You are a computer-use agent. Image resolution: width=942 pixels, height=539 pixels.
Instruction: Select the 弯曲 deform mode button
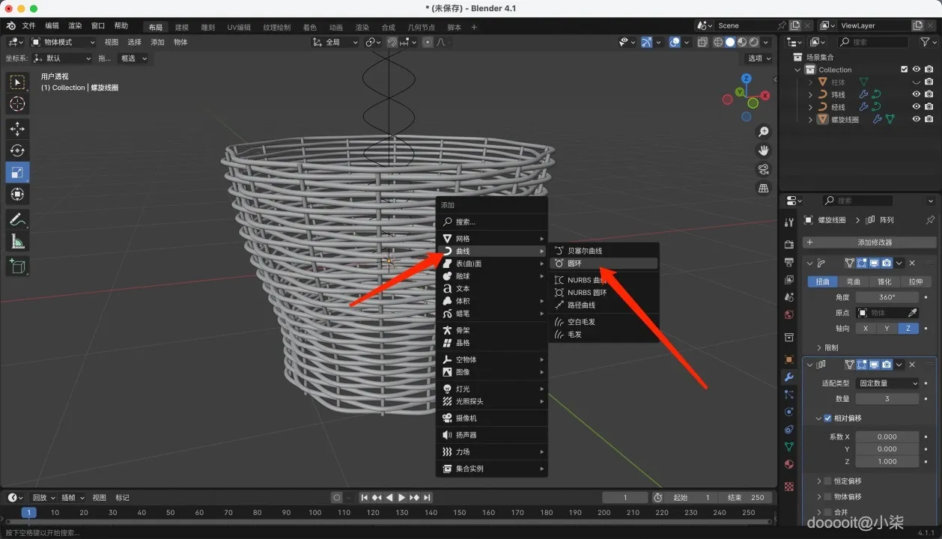[853, 282]
